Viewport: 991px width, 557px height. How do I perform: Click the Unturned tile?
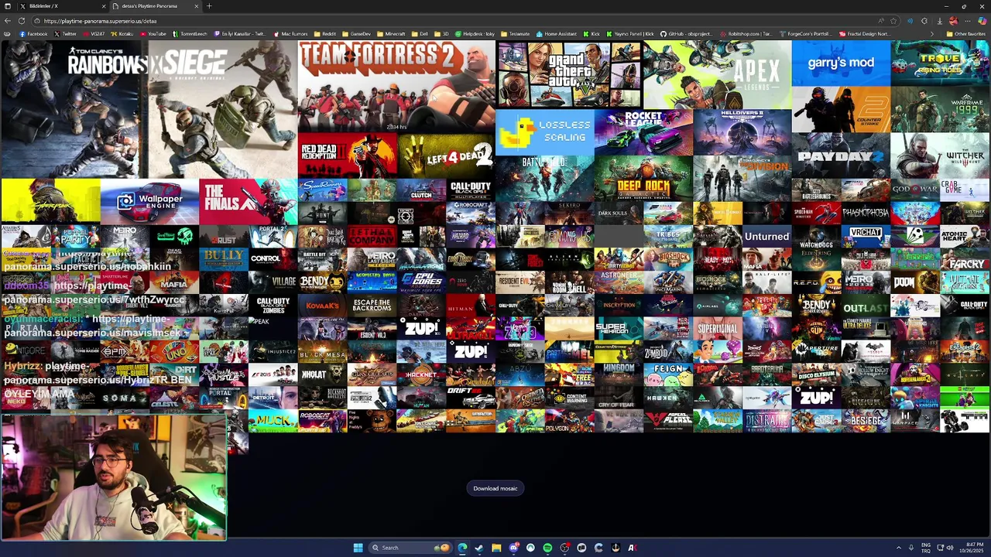(766, 237)
